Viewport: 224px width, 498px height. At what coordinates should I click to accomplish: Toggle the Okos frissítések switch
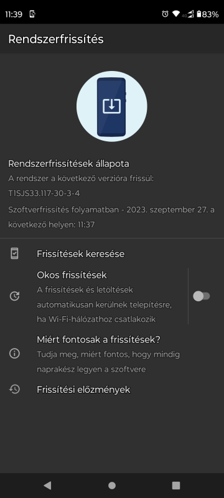tap(202, 296)
